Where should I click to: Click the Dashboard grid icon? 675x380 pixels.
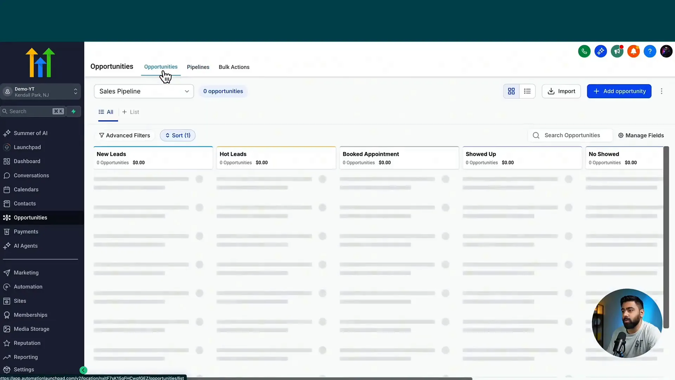point(7,161)
